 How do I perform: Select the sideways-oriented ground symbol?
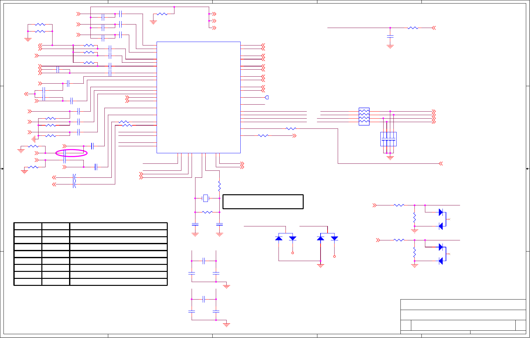[33, 139]
